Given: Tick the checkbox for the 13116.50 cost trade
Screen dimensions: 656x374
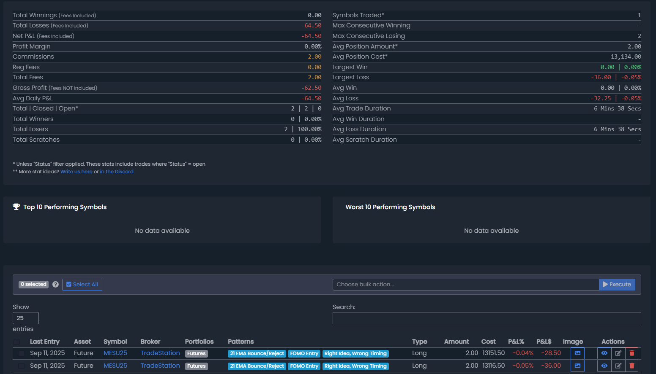Looking at the screenshot, I should click(21, 366).
